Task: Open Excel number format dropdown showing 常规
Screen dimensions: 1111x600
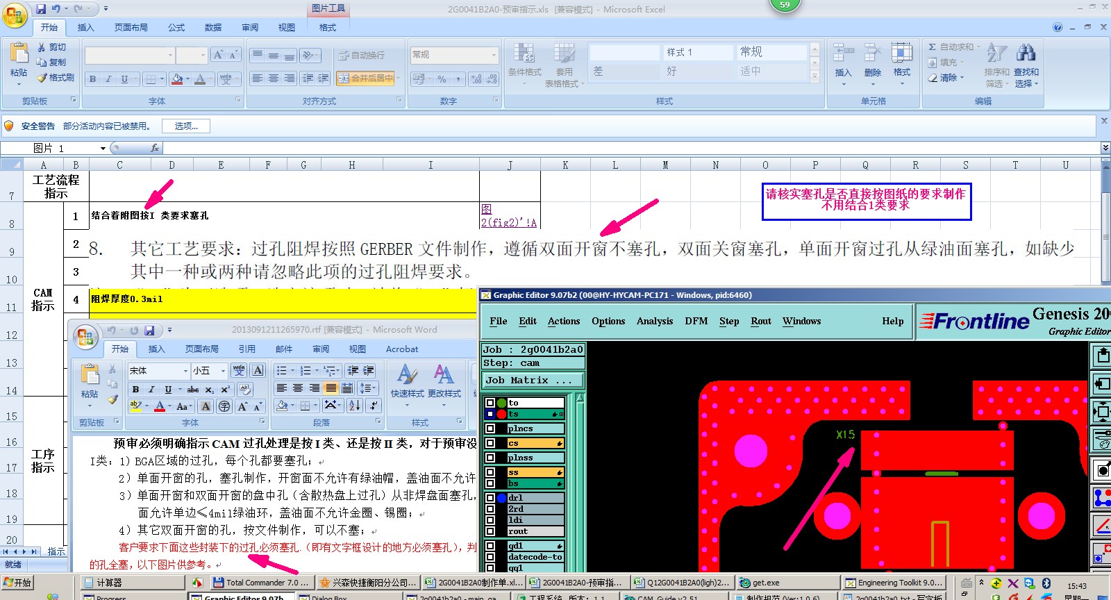Action: (x=494, y=55)
